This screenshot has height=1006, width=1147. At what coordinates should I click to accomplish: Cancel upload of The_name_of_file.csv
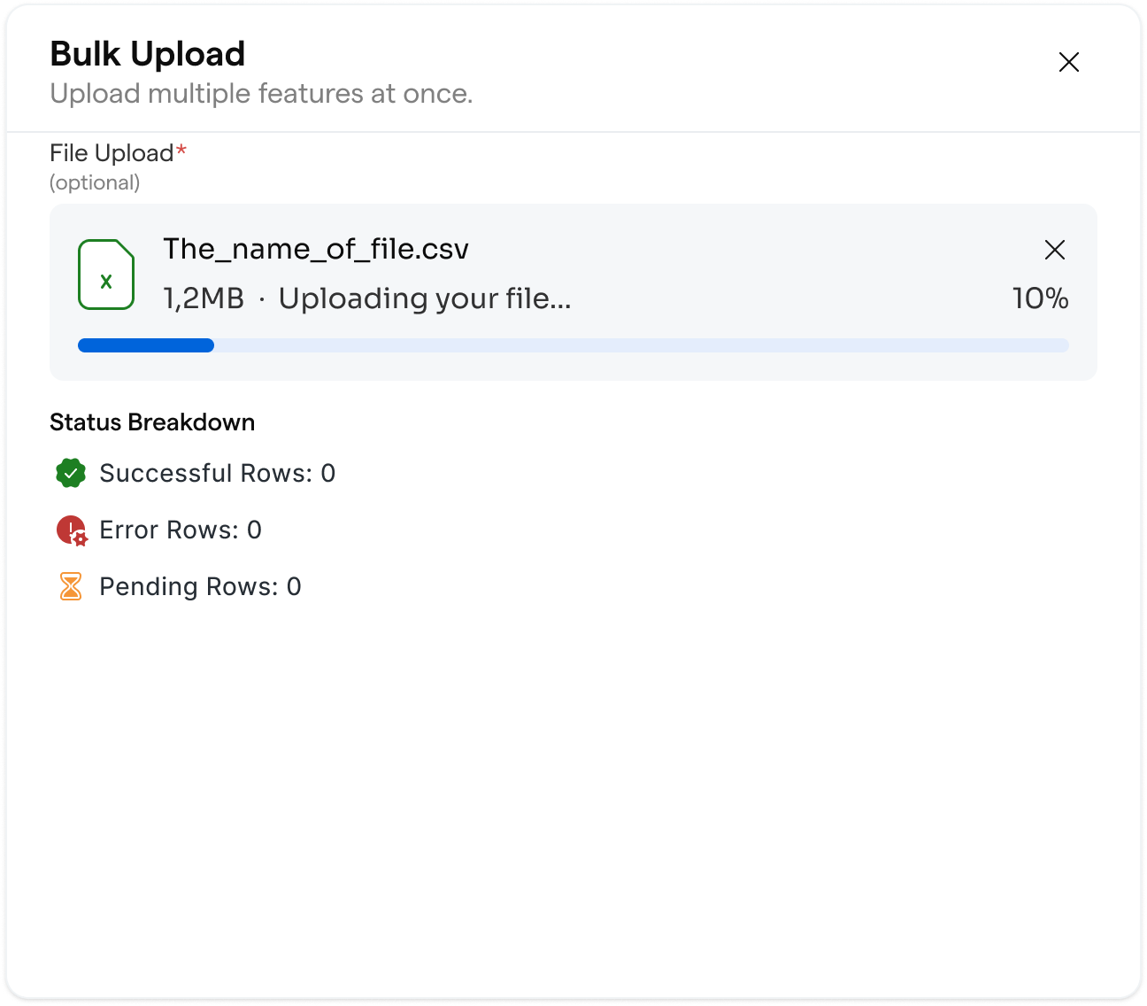pyautogui.click(x=1055, y=250)
